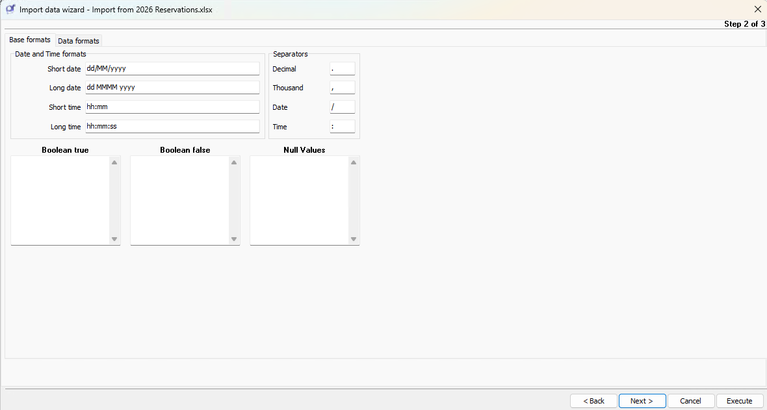
Task: Click the wizard application icon in title bar
Action: click(10, 10)
